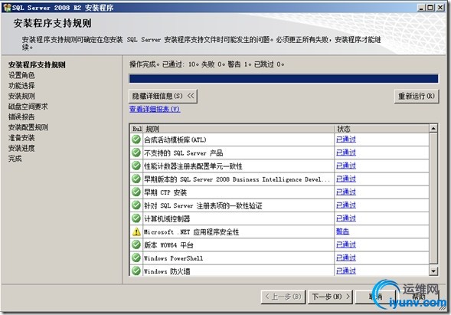
Task: Click rule text 计算机域控制器
Action: click(167, 219)
